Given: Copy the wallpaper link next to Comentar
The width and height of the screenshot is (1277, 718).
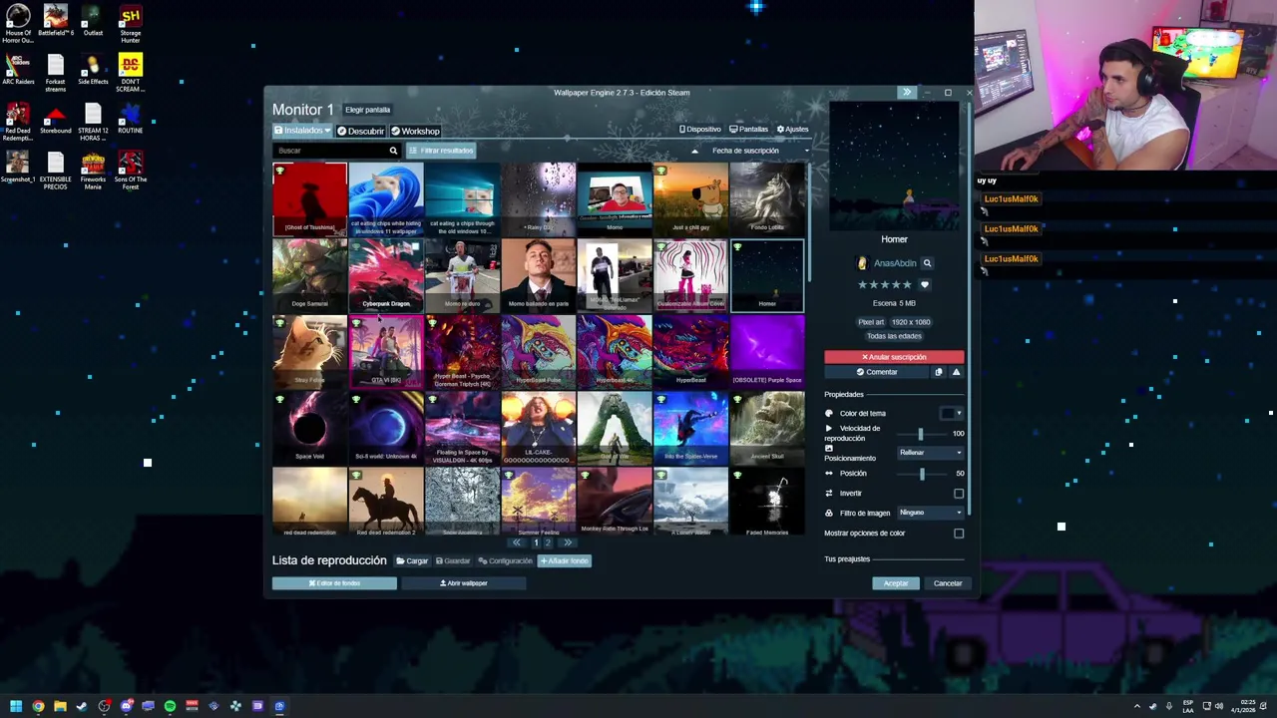Looking at the screenshot, I should coord(938,372).
